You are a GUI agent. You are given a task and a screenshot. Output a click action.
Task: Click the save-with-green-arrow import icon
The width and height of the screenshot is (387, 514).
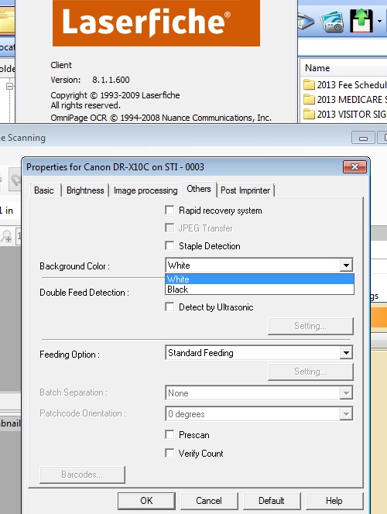coord(361,21)
